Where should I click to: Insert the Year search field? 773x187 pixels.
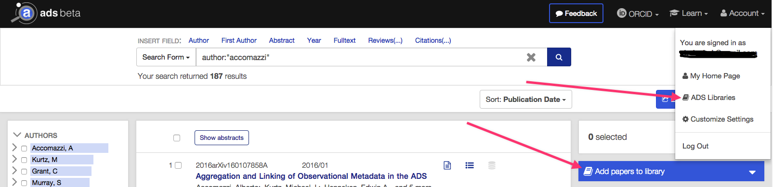coord(314,40)
